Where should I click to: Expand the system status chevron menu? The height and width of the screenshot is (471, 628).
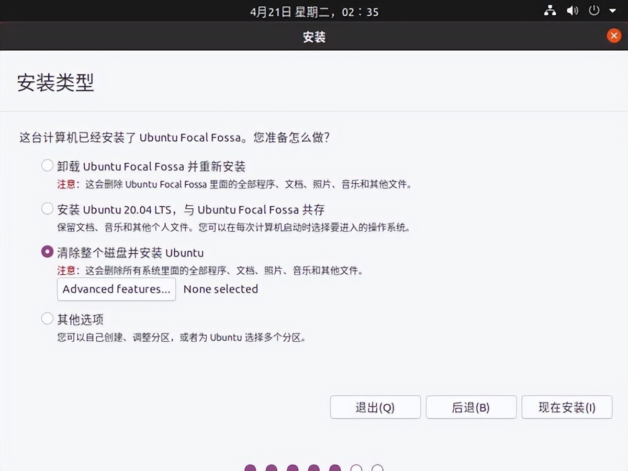pyautogui.click(x=614, y=10)
